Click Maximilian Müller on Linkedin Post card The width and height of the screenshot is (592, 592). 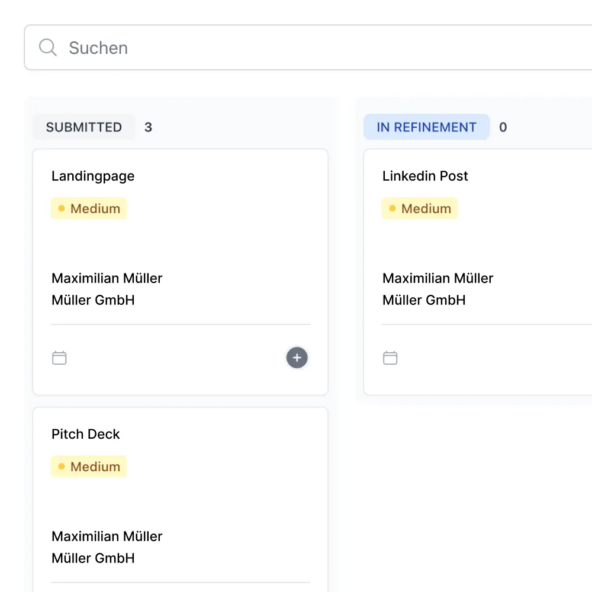click(x=437, y=278)
